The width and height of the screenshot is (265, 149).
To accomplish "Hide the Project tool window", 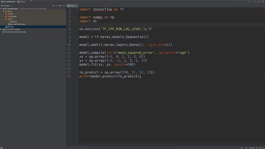I will coord(64,6).
